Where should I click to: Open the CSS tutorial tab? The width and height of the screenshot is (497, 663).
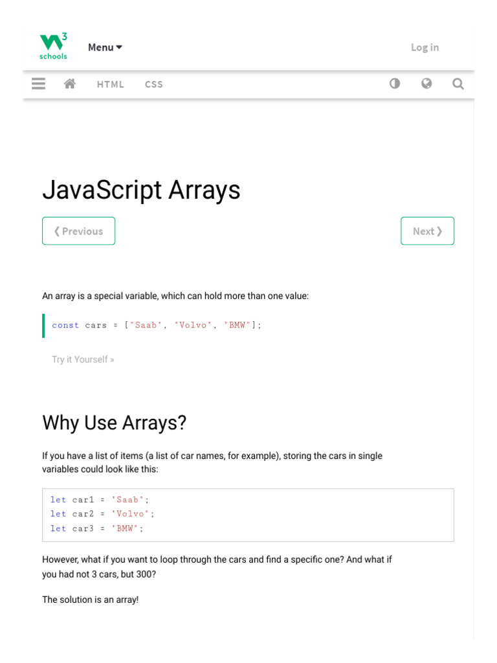[154, 85]
